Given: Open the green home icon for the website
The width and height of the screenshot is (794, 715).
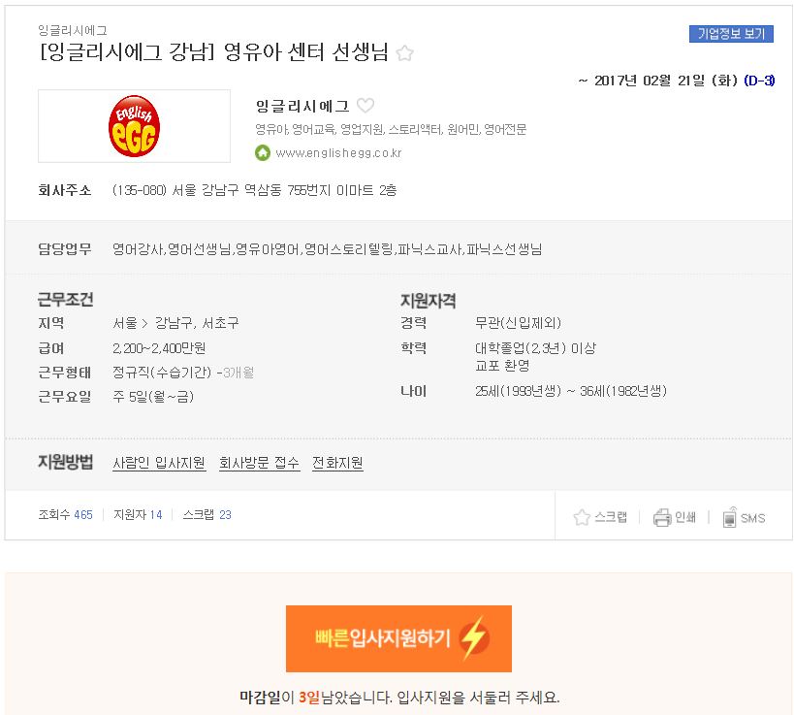Looking at the screenshot, I should pos(263,152).
